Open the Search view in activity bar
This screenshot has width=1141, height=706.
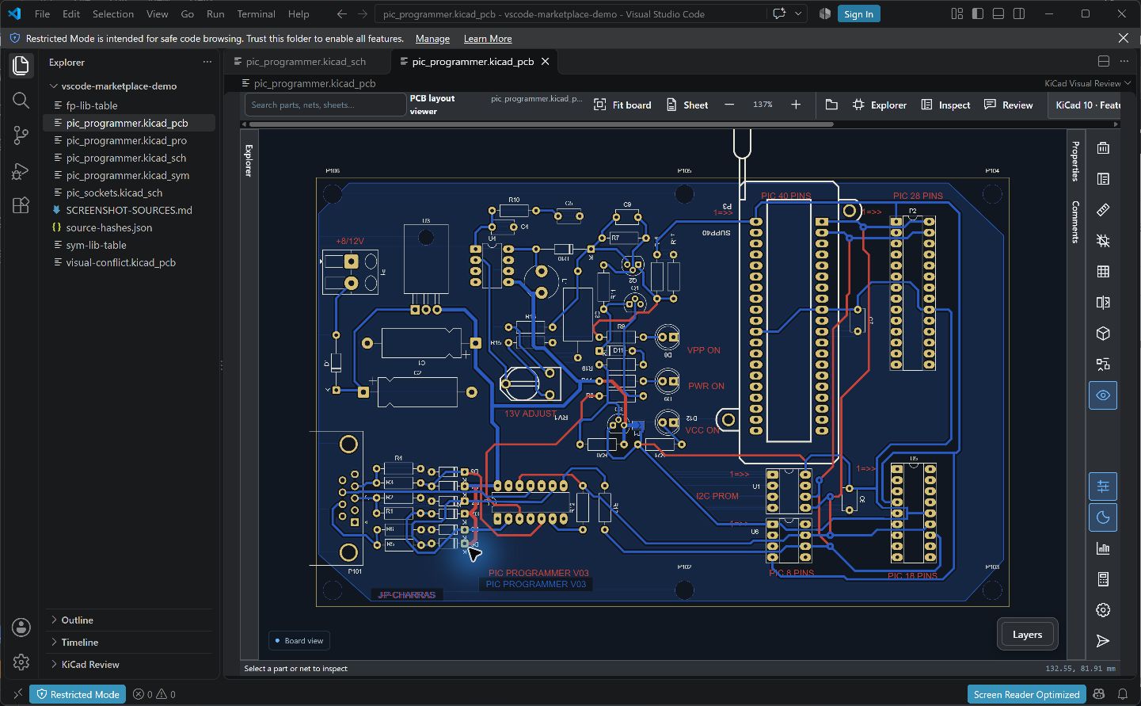pos(21,100)
